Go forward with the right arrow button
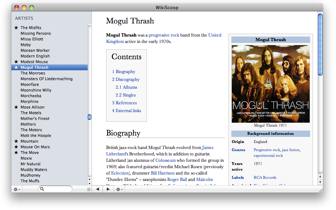The width and height of the screenshot is (336, 210). [x=108, y=189]
